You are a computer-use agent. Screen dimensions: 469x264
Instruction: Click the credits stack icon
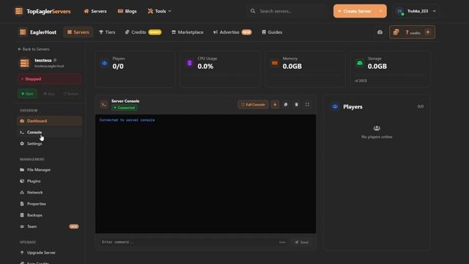[x=396, y=32]
